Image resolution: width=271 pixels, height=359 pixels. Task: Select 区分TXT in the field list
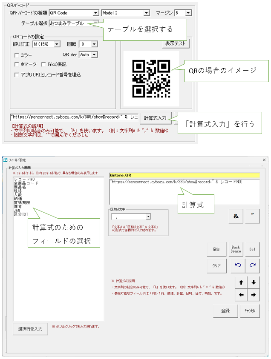[x=21, y=214]
